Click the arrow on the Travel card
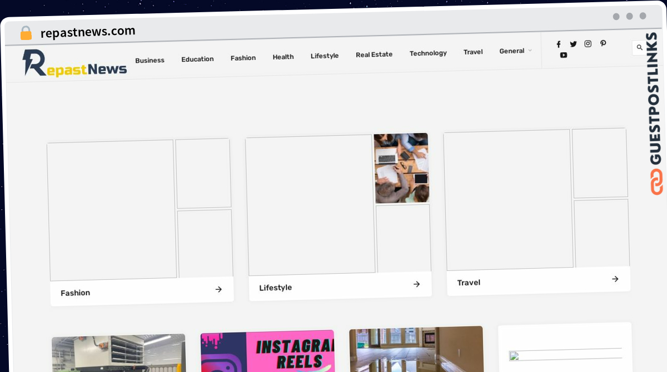This screenshot has width=667, height=372. (x=615, y=279)
